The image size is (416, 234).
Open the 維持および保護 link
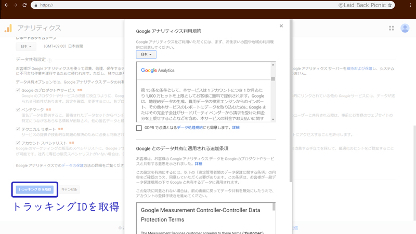[x=359, y=68]
